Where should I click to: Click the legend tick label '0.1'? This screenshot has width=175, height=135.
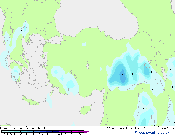click(x=3, y=134)
